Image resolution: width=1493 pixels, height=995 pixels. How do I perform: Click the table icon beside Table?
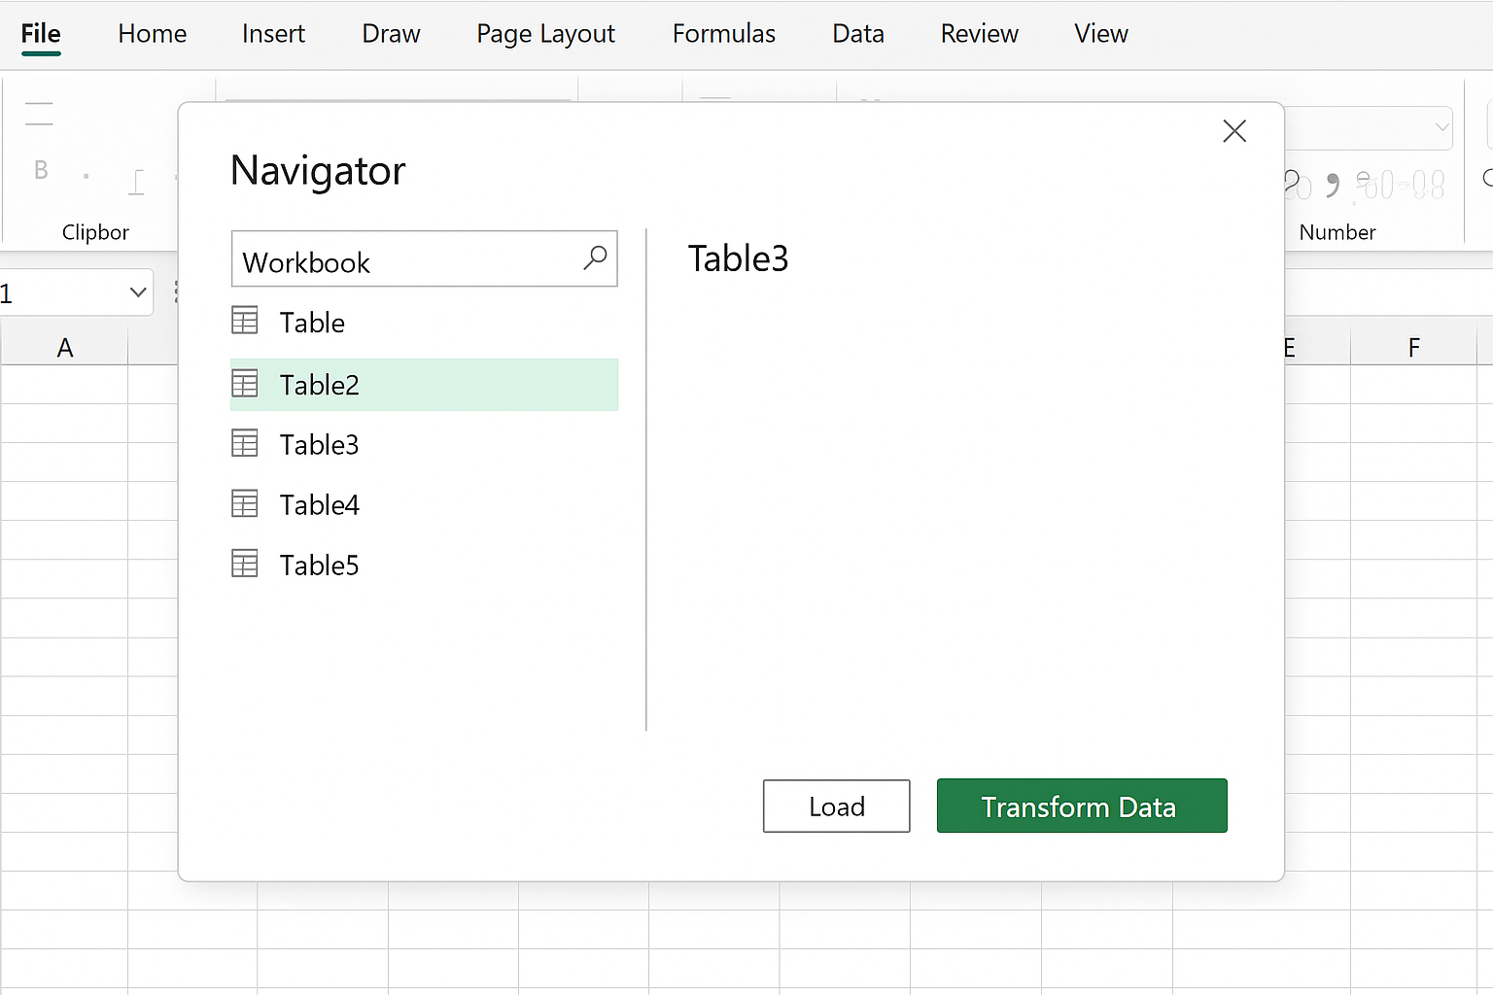tap(245, 321)
